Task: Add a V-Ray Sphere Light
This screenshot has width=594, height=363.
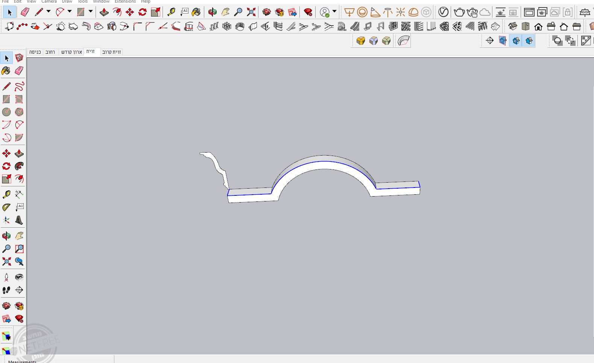Action: pos(362,12)
